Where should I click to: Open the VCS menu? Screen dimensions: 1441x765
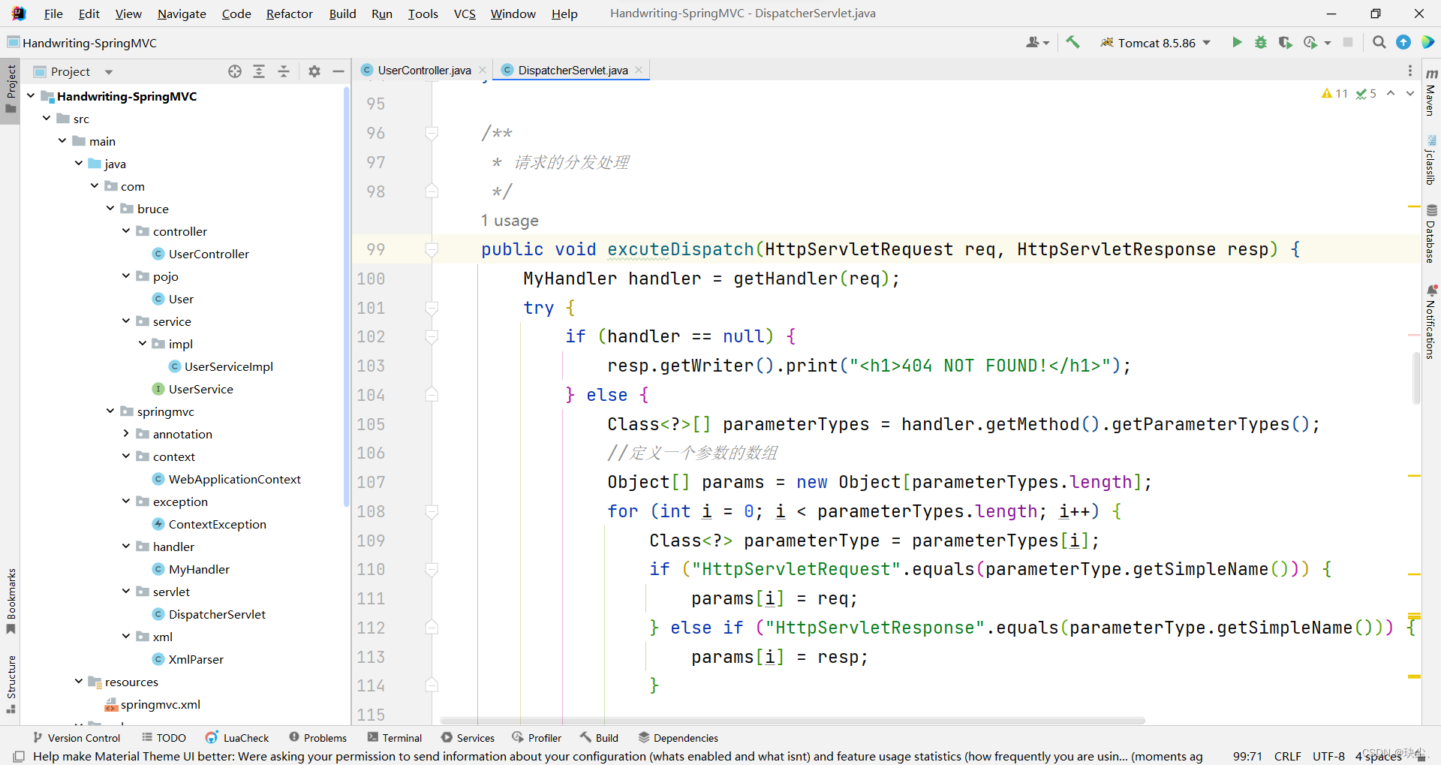(465, 14)
